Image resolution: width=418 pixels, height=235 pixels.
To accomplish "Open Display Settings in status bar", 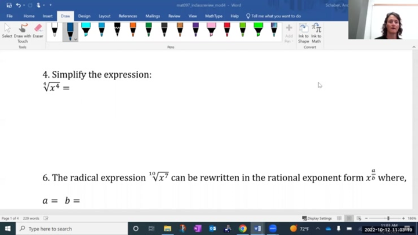I will 319,218.
